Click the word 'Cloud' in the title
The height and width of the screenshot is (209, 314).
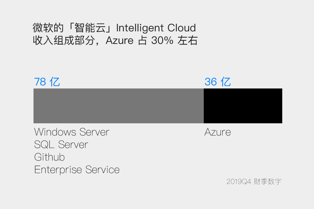coord(182,28)
